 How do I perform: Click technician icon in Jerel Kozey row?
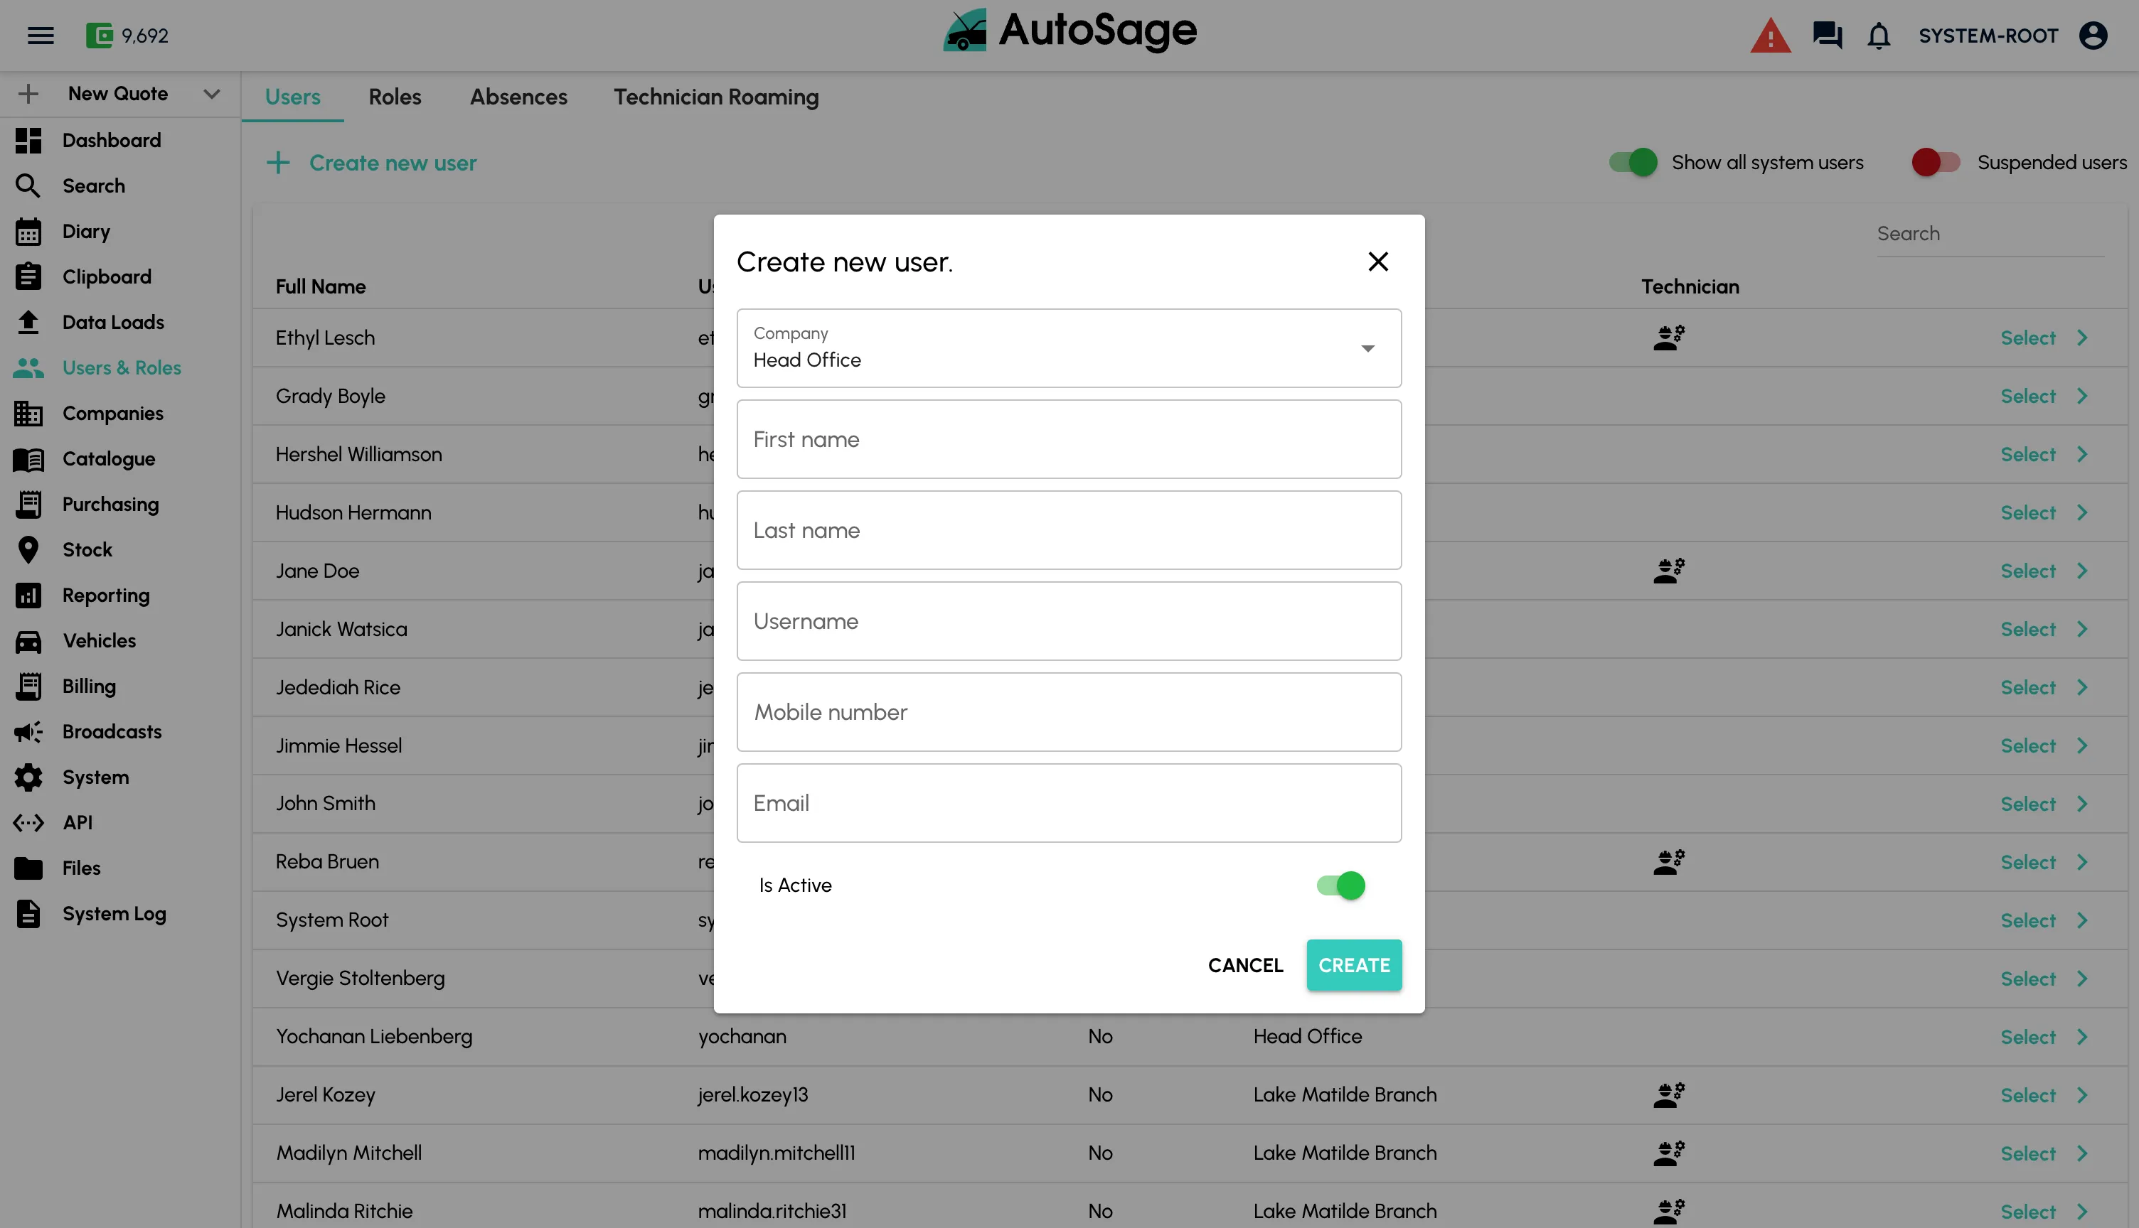(1668, 1094)
